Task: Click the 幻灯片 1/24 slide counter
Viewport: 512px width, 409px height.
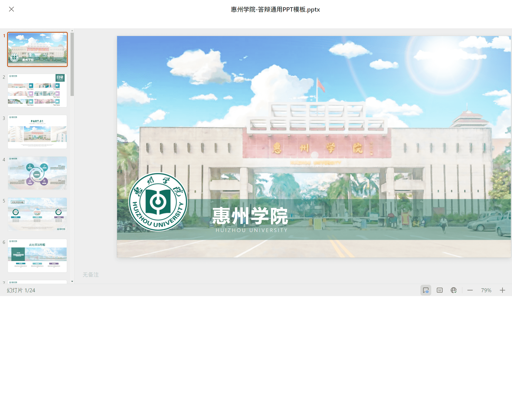Action: (x=21, y=290)
